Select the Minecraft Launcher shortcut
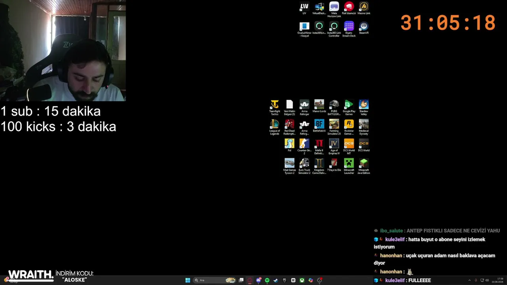This screenshot has height=285, width=507. 349,166
